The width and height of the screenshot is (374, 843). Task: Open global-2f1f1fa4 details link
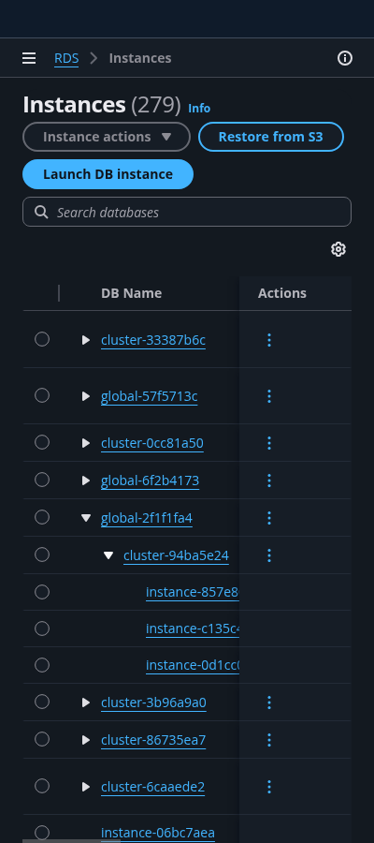147,518
